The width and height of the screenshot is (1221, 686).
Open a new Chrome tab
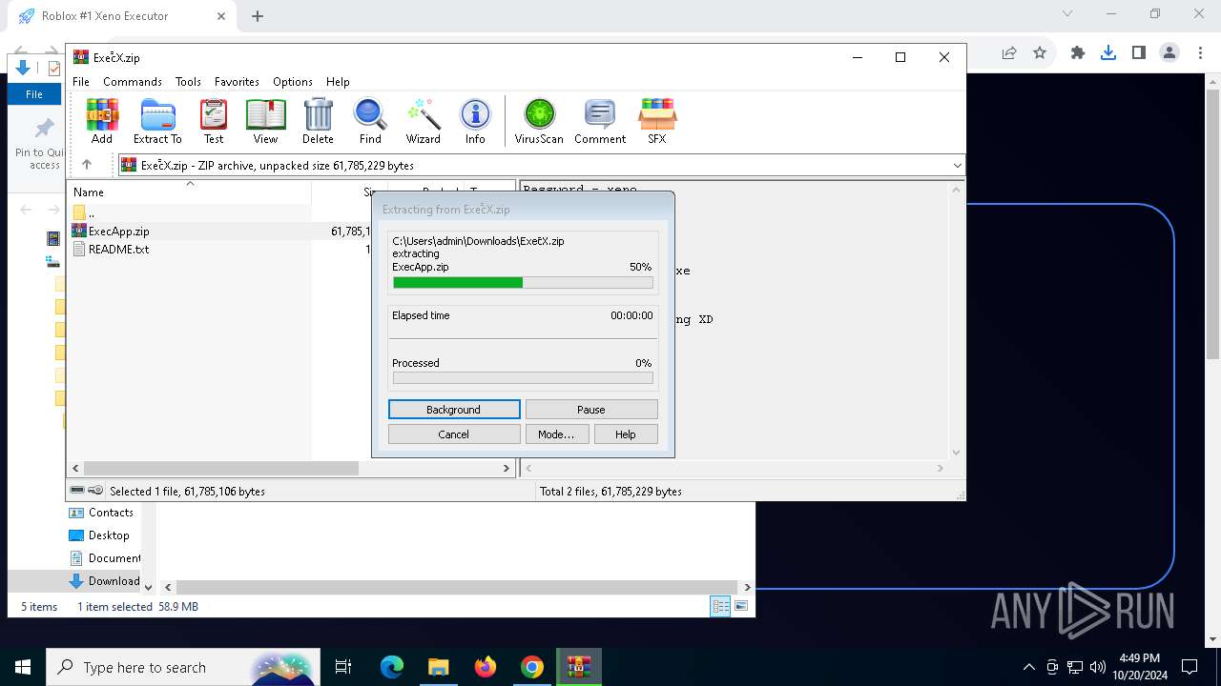coord(258,16)
